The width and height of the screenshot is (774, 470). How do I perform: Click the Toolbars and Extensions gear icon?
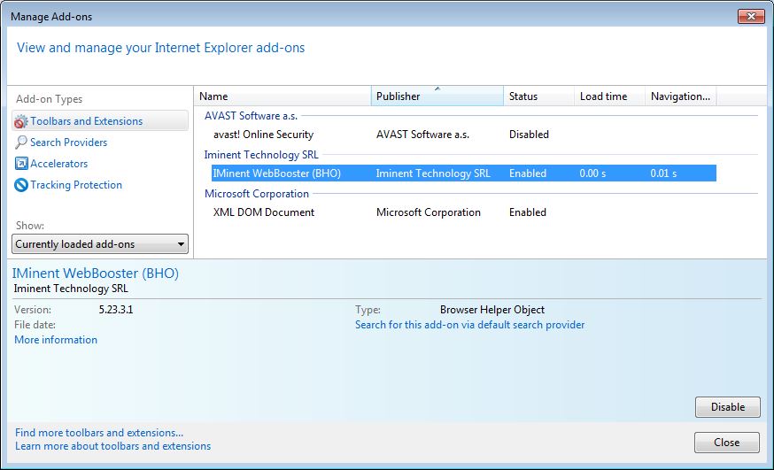(20, 121)
